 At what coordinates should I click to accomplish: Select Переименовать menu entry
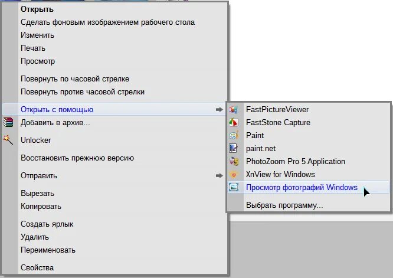(115, 250)
